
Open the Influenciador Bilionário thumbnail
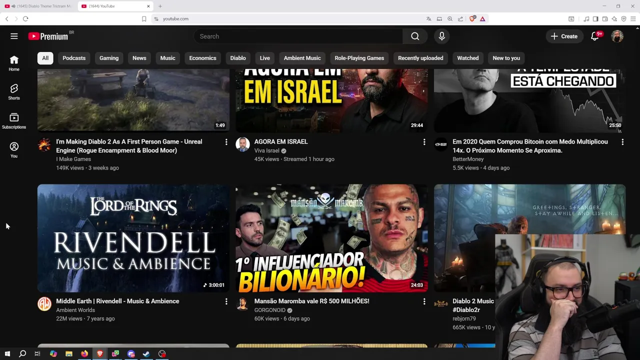point(331,238)
